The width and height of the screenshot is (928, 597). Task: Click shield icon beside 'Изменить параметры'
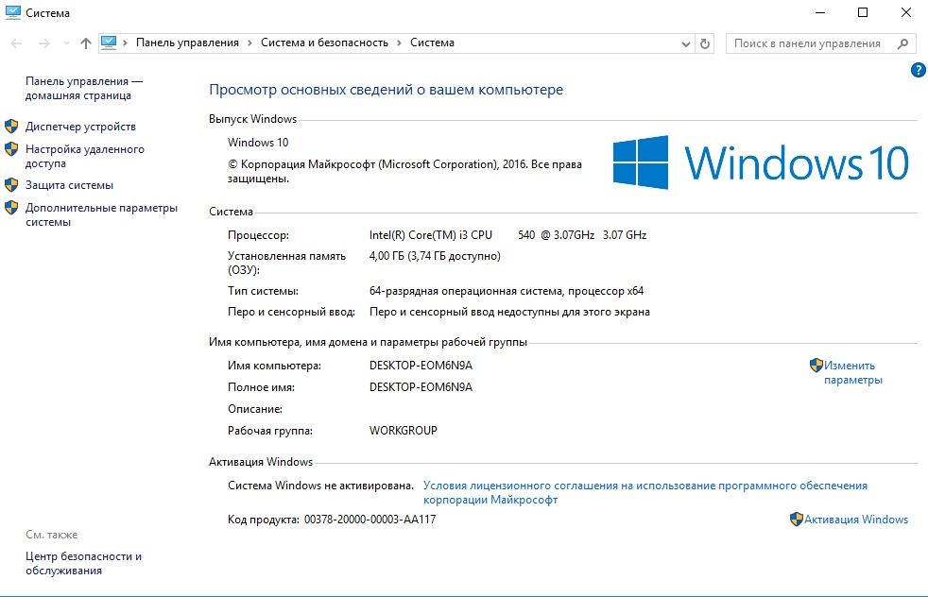point(816,365)
